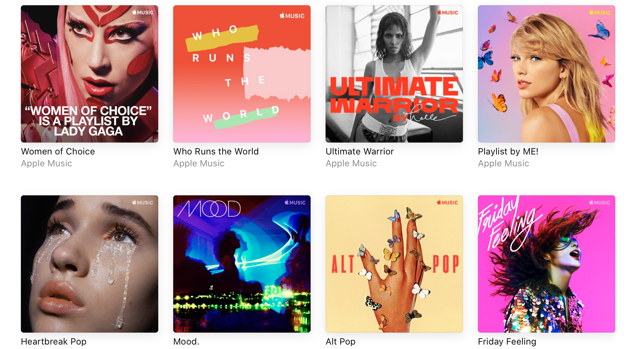Image resolution: width=628 pixels, height=349 pixels.
Task: Open the Friday Feeling playlist cover
Action: (x=547, y=264)
